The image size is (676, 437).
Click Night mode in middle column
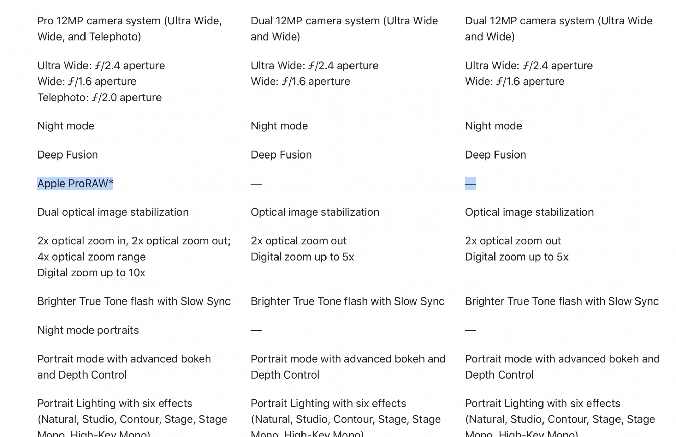(x=279, y=126)
